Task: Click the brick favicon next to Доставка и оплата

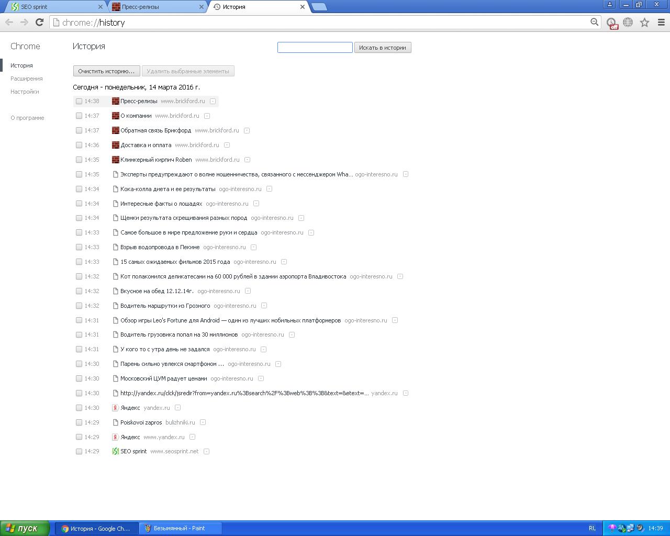Action: coord(116,145)
